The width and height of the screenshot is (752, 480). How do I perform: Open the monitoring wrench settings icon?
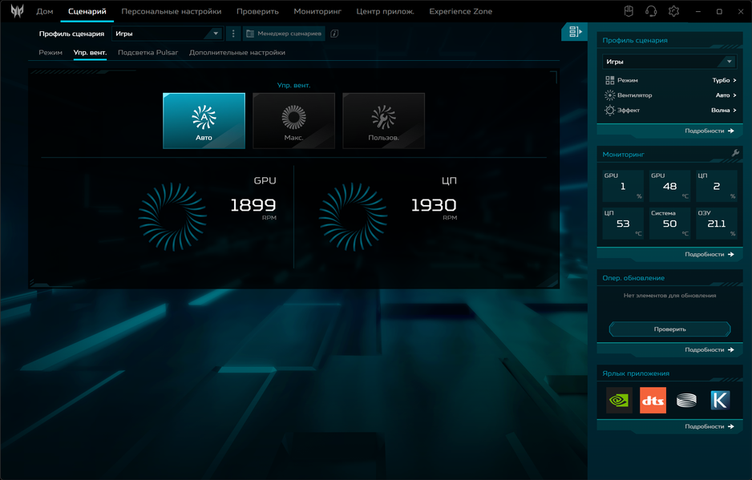[x=735, y=153]
